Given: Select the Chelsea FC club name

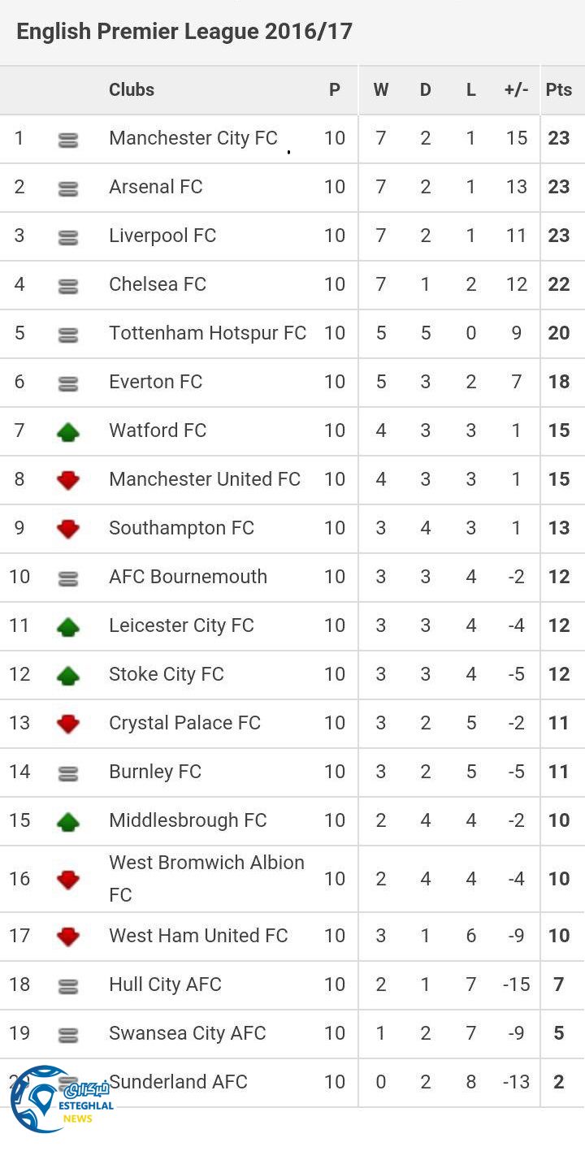Looking at the screenshot, I should click(x=158, y=284).
